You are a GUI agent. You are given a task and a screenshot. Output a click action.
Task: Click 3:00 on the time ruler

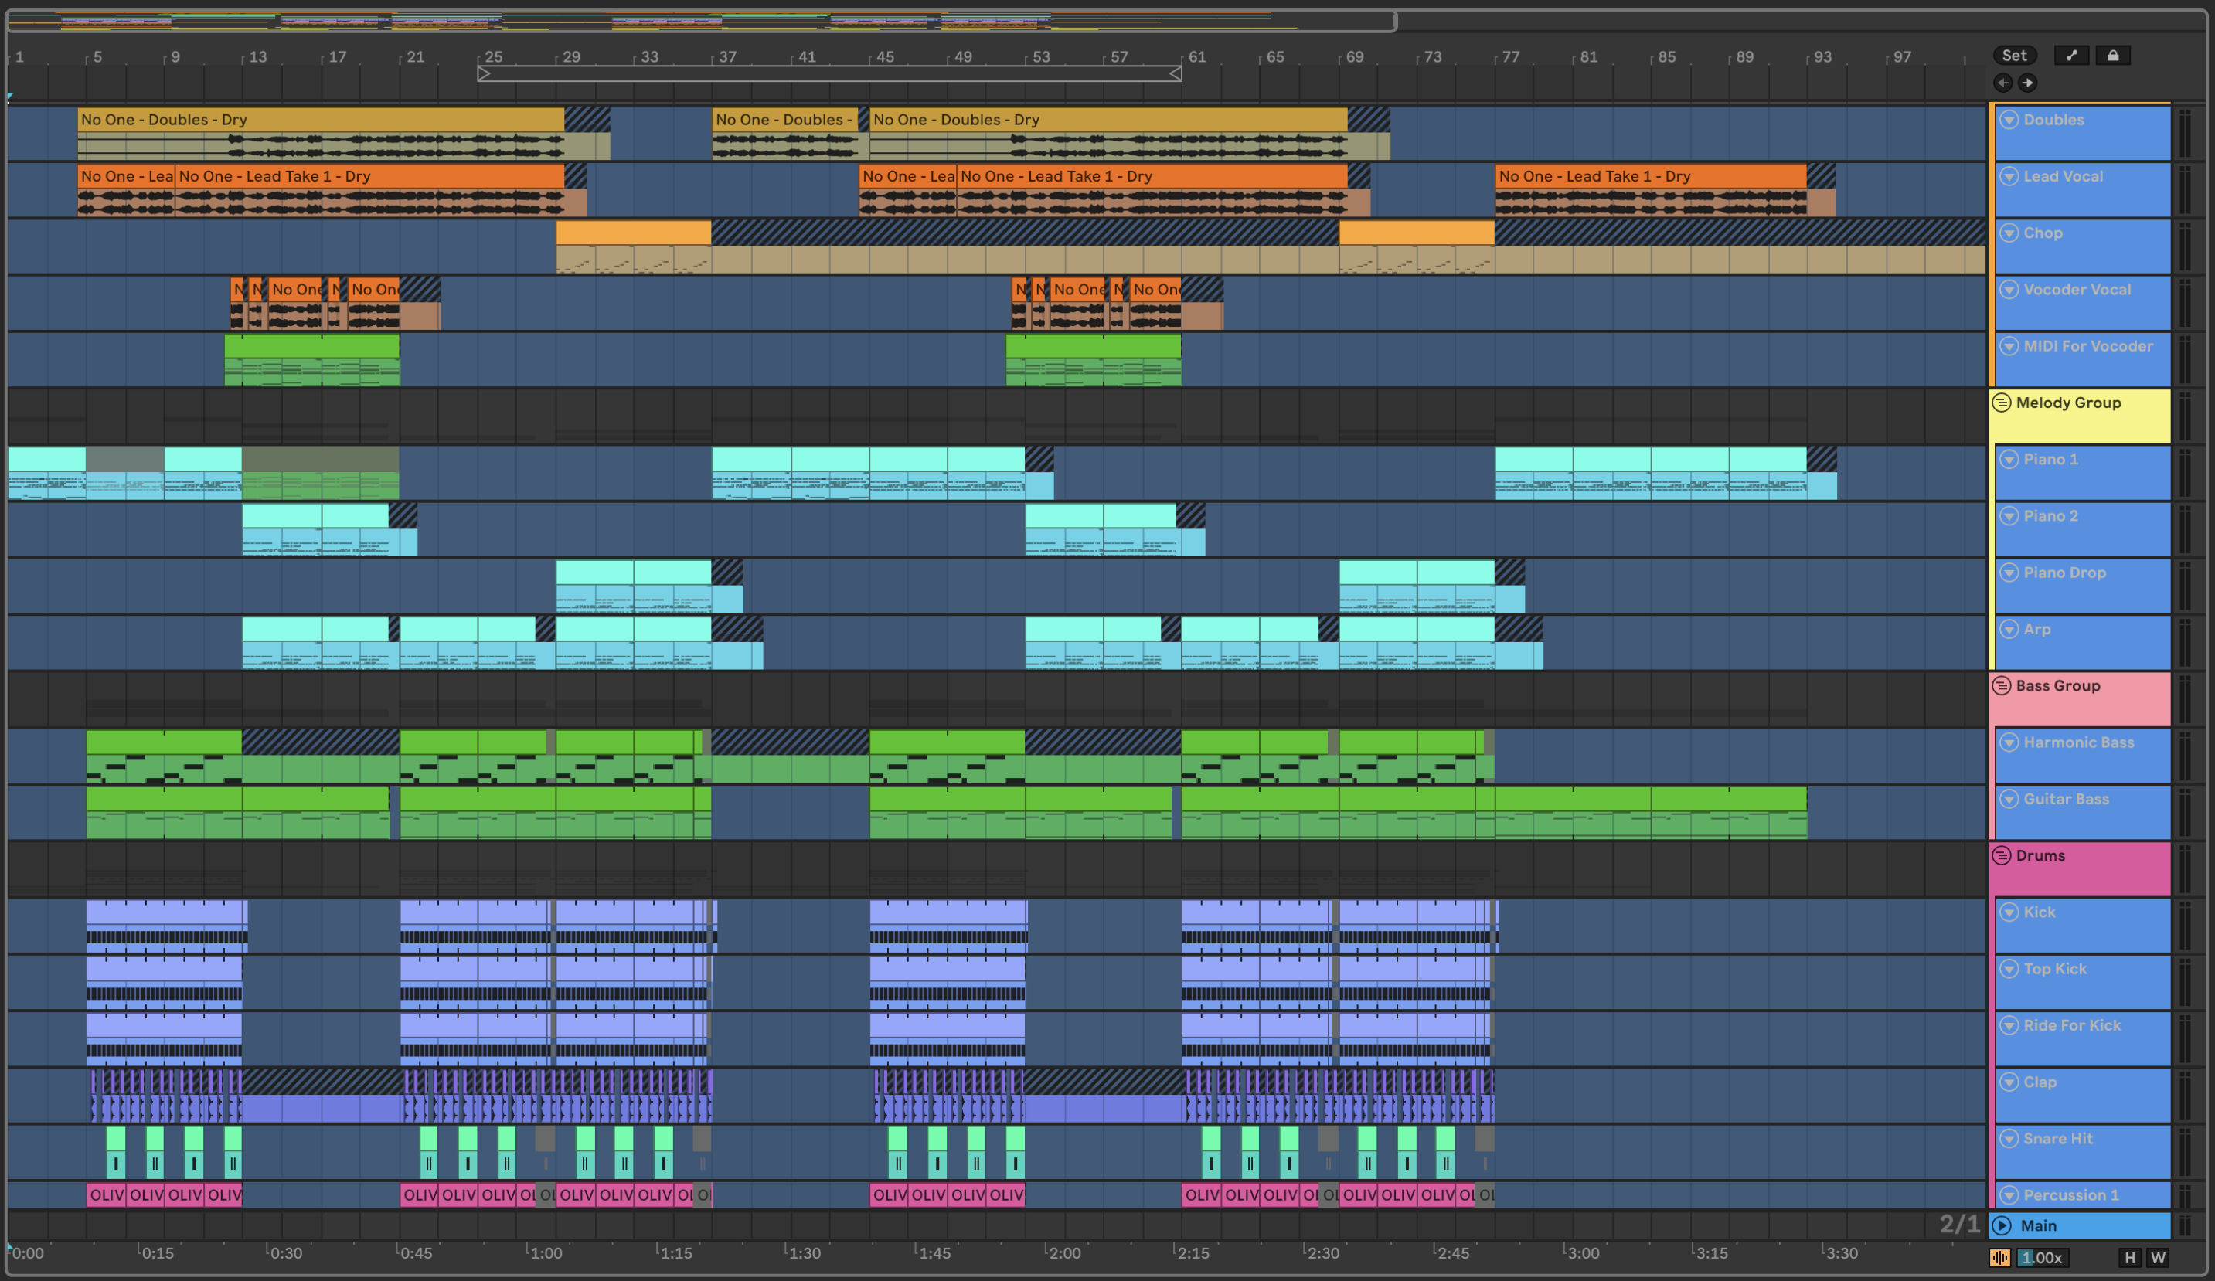point(1583,1253)
